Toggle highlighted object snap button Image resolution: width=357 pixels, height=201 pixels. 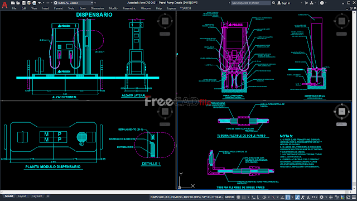[288, 197]
